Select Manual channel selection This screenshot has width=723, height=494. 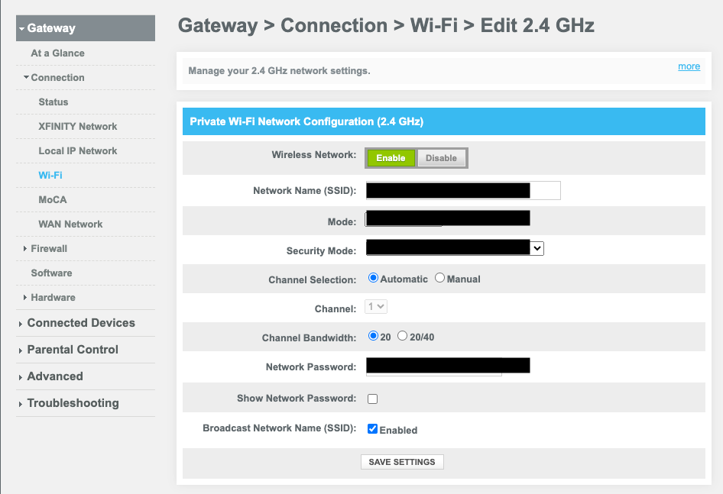click(440, 279)
